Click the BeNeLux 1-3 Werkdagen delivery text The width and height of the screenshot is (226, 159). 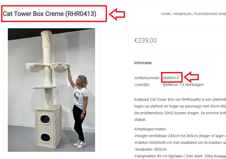pyautogui.click(x=183, y=85)
